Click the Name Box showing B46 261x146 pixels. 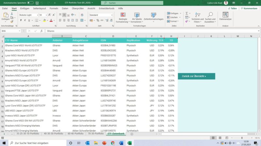(x=11, y=31)
